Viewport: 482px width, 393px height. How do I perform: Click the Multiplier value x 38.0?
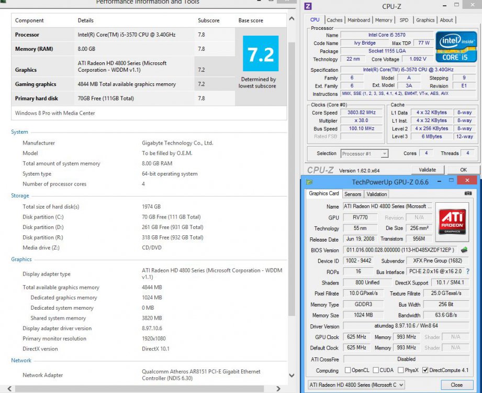tap(362, 121)
